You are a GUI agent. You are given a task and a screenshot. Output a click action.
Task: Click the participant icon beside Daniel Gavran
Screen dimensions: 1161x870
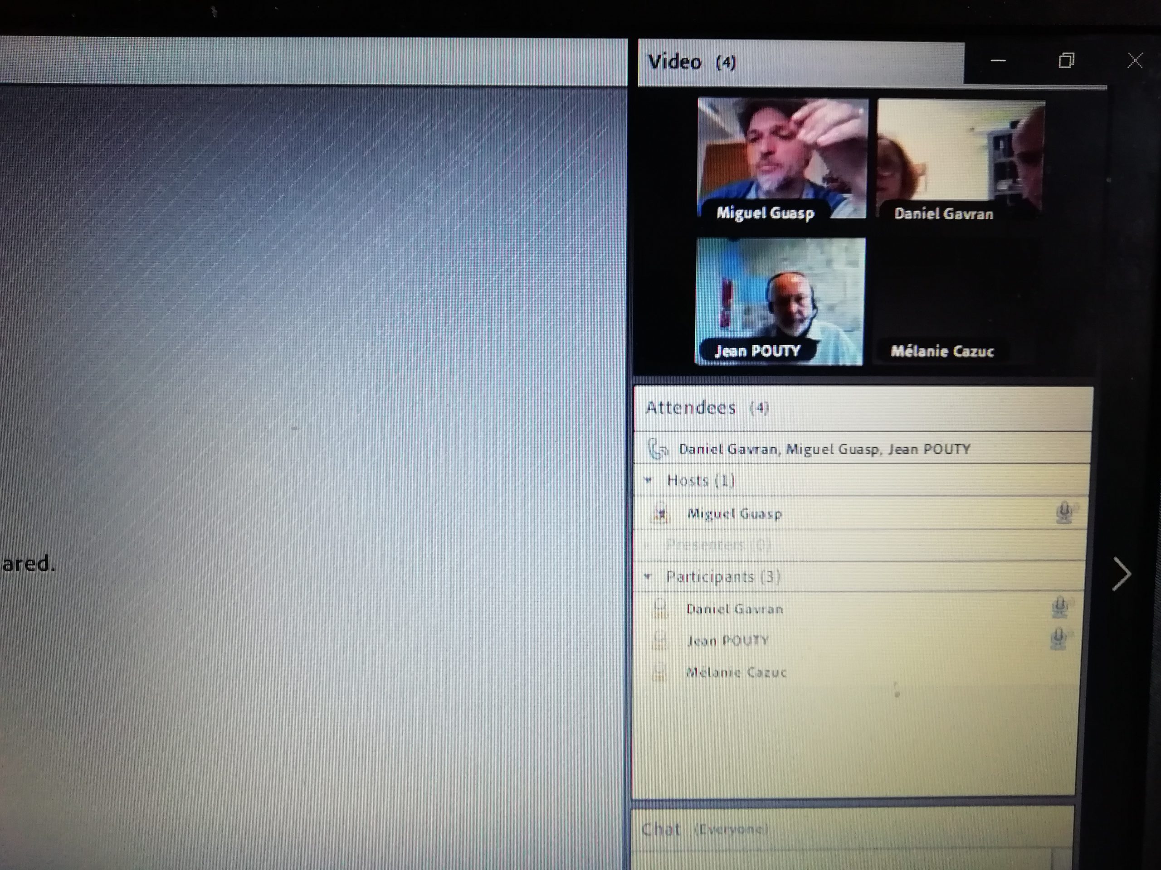660,609
